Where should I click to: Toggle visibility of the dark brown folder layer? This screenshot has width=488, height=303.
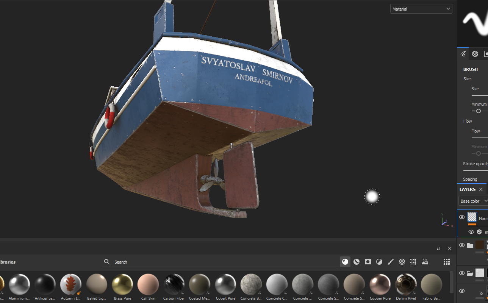pyautogui.click(x=462, y=245)
